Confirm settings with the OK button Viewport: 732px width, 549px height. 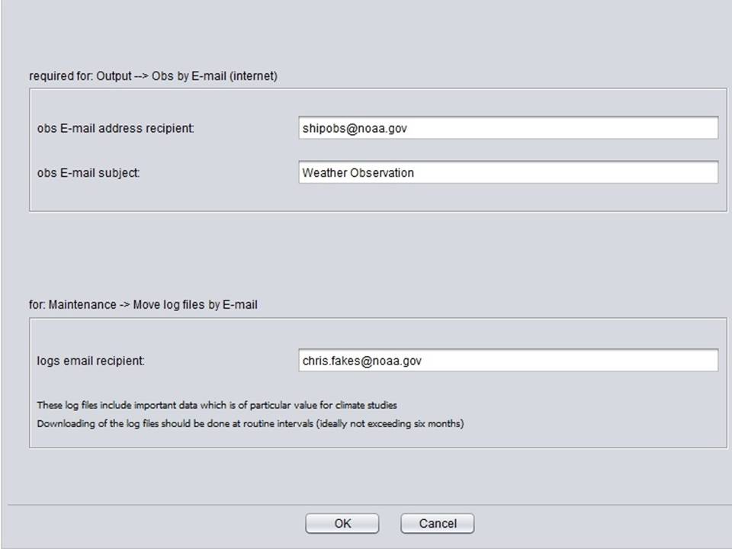point(342,523)
